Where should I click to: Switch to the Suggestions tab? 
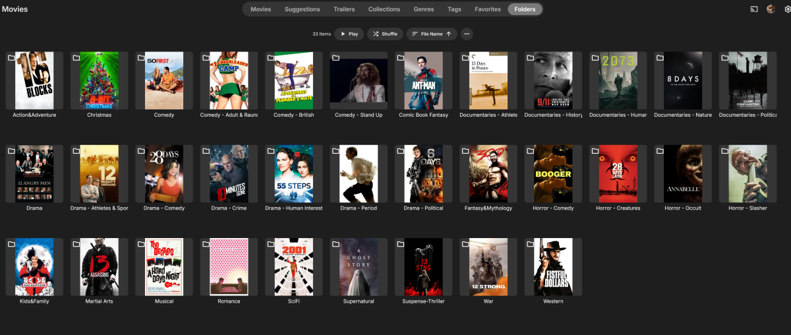[303, 9]
